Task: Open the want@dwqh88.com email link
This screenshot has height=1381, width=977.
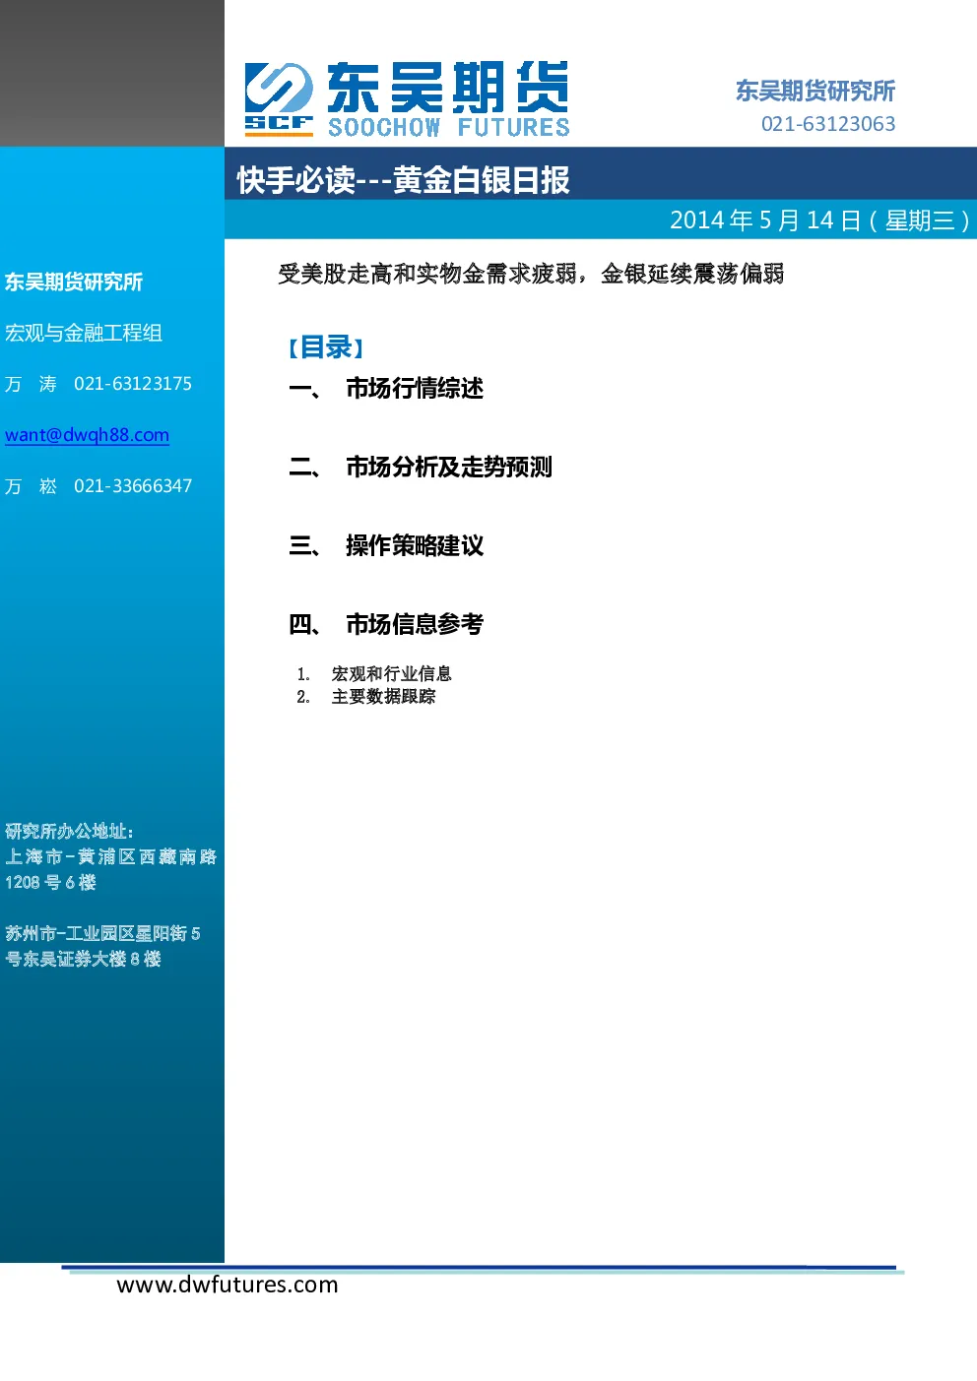Action: pos(87,435)
